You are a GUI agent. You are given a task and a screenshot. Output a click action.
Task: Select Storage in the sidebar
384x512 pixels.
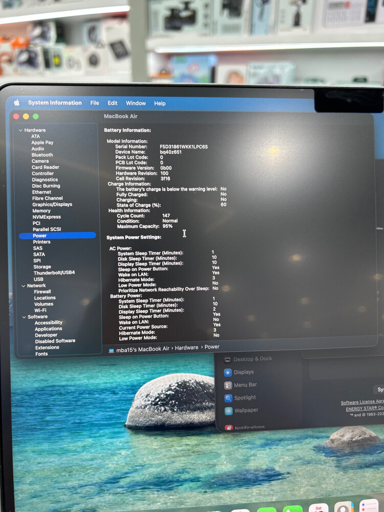[x=42, y=267]
